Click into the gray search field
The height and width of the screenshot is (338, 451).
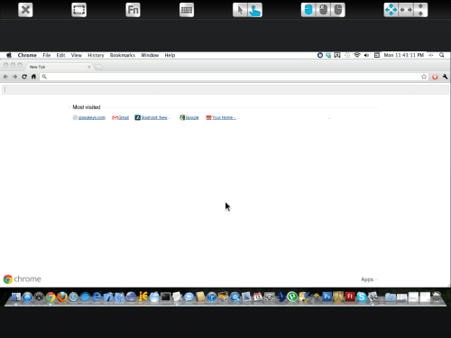pos(225,89)
